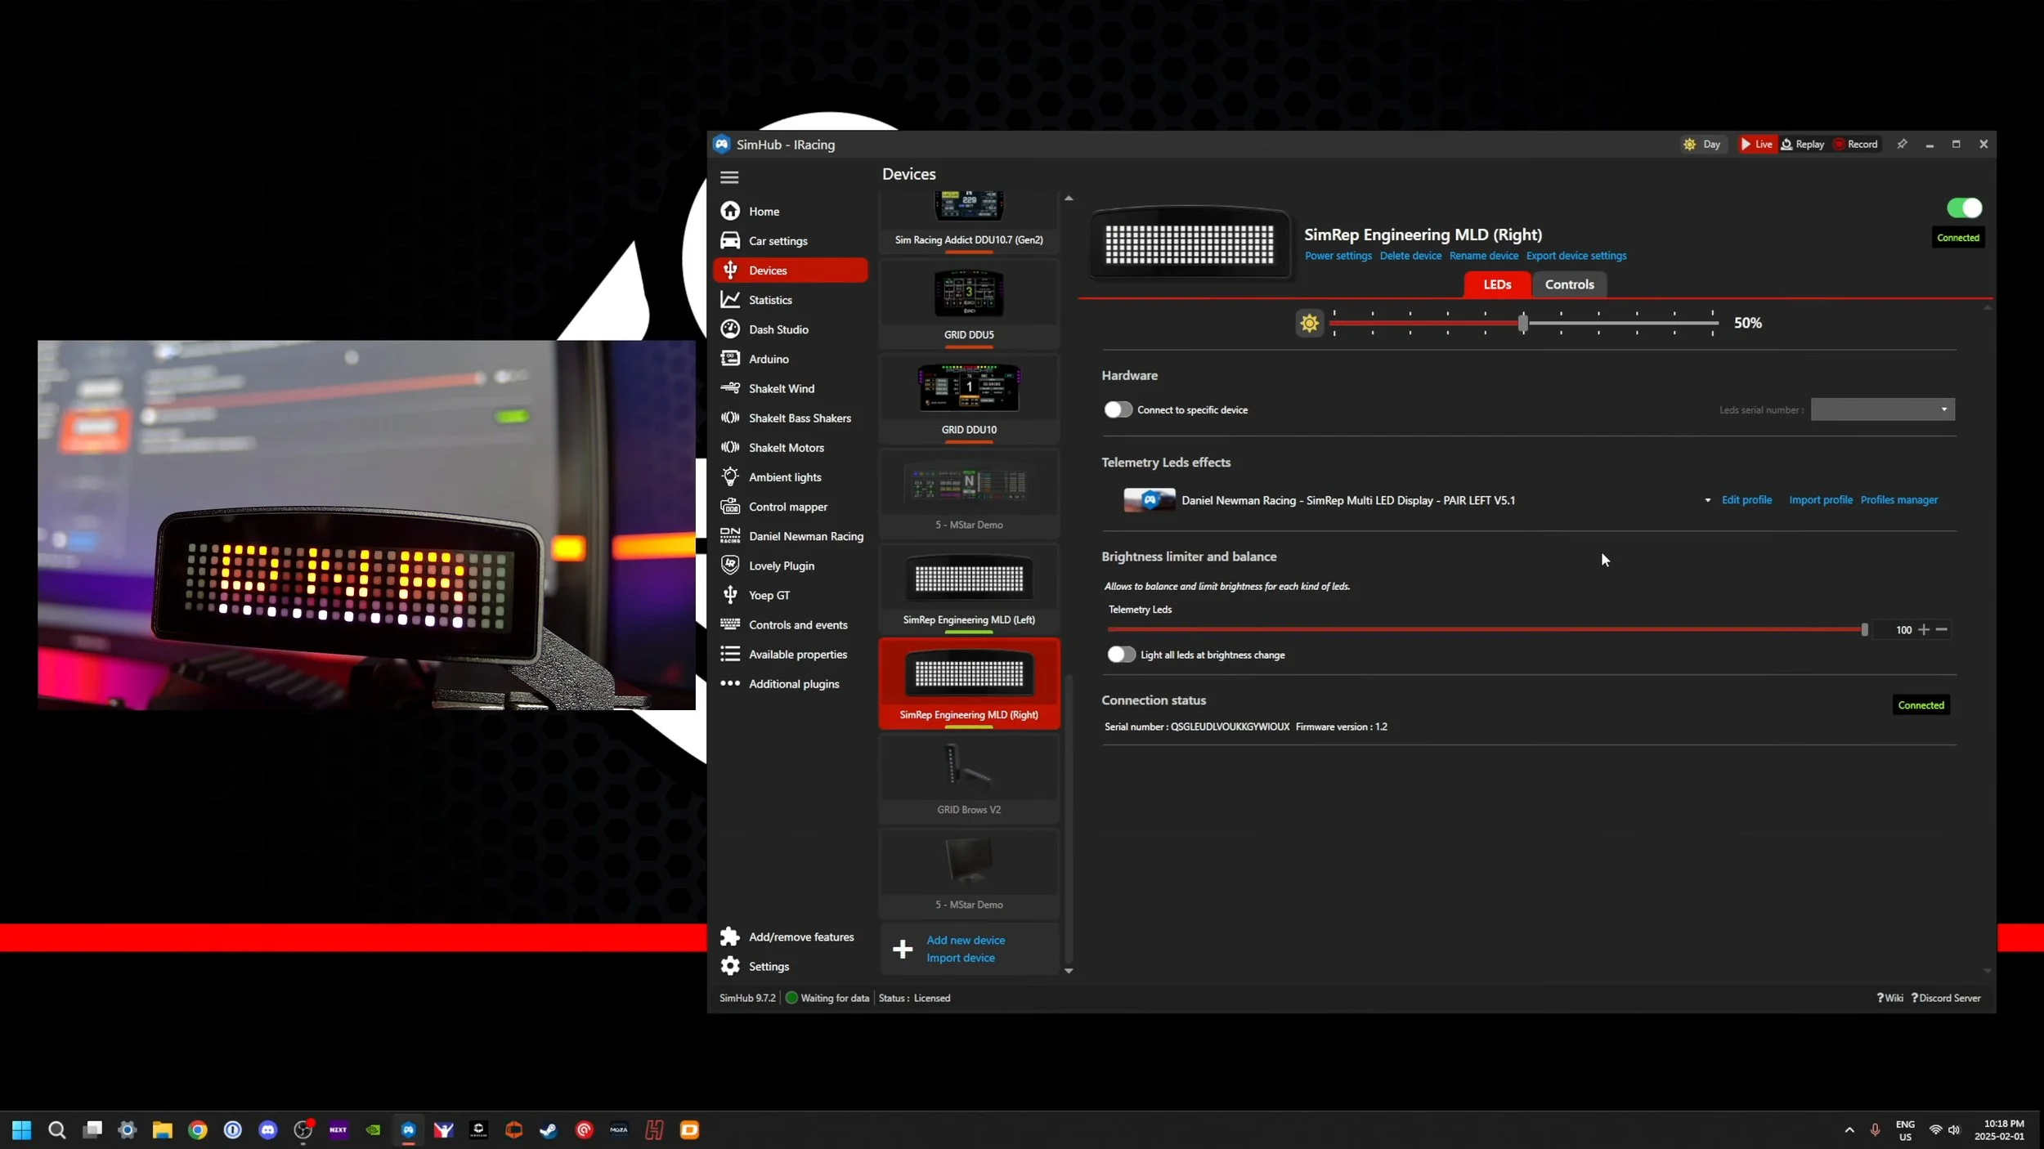Image resolution: width=2044 pixels, height=1149 pixels.
Task: Toggle the device enabled switch
Action: pos(1964,208)
